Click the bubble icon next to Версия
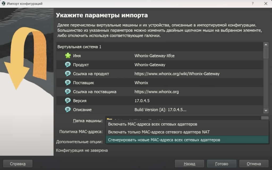272x170 pixels. point(68,101)
